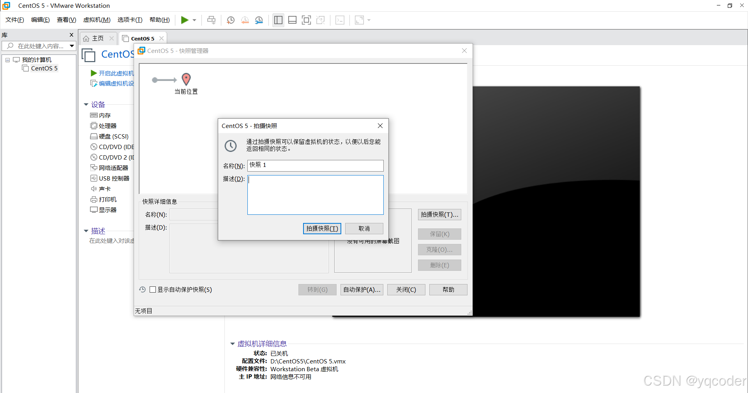
Task: Select CentOS 5 in library tree
Action: [x=44, y=68]
